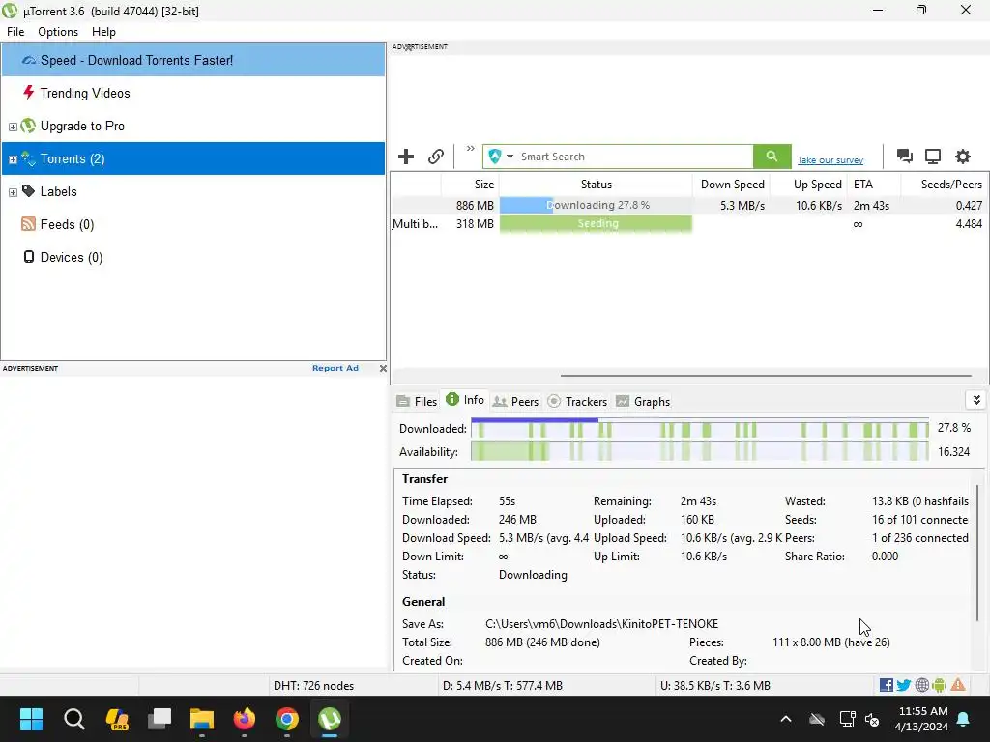Open the Options menu

(x=58, y=32)
